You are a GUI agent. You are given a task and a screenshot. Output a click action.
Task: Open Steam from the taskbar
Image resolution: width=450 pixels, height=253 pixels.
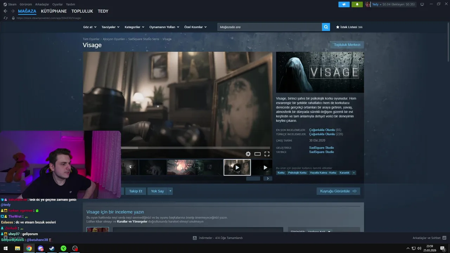[x=52, y=248]
